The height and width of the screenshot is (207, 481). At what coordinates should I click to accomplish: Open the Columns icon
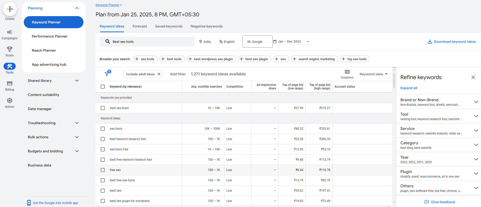click(x=347, y=72)
